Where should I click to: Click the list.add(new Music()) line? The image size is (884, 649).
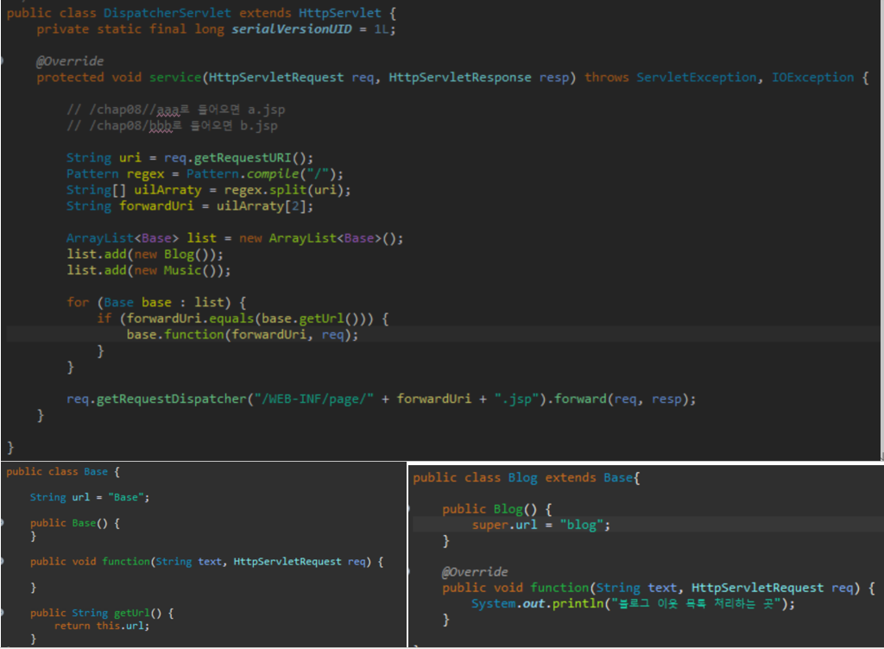pos(148,270)
